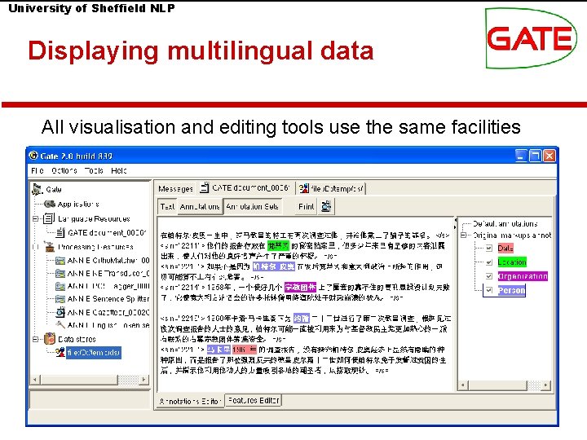Click the Applications node icon
Viewport: 587px width, 440px height.
coord(50,205)
